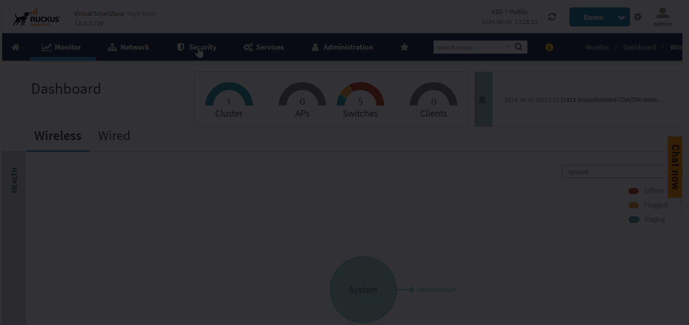Click the VSZ-7-Public cluster name
The height and width of the screenshot is (325, 689).
(509, 12)
